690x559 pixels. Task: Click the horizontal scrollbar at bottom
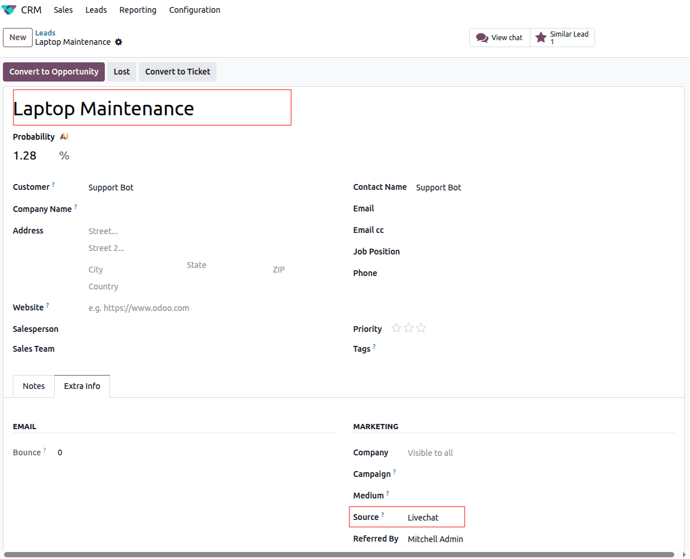(x=338, y=554)
